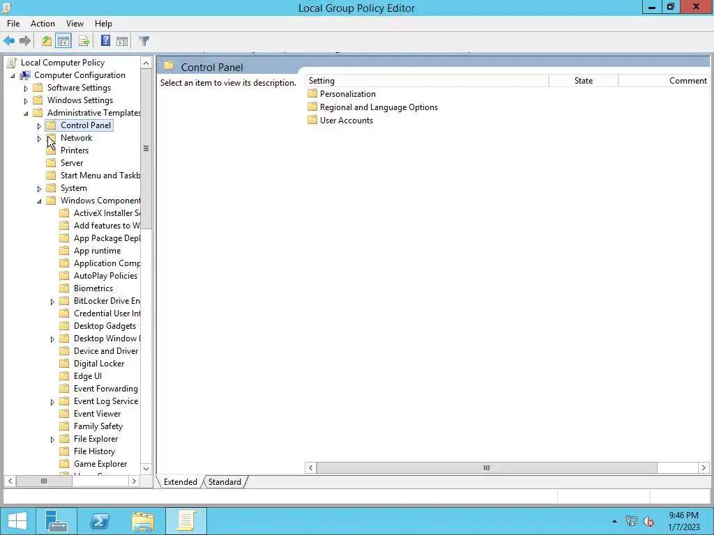Click the Edge UI folder icon

65,376
